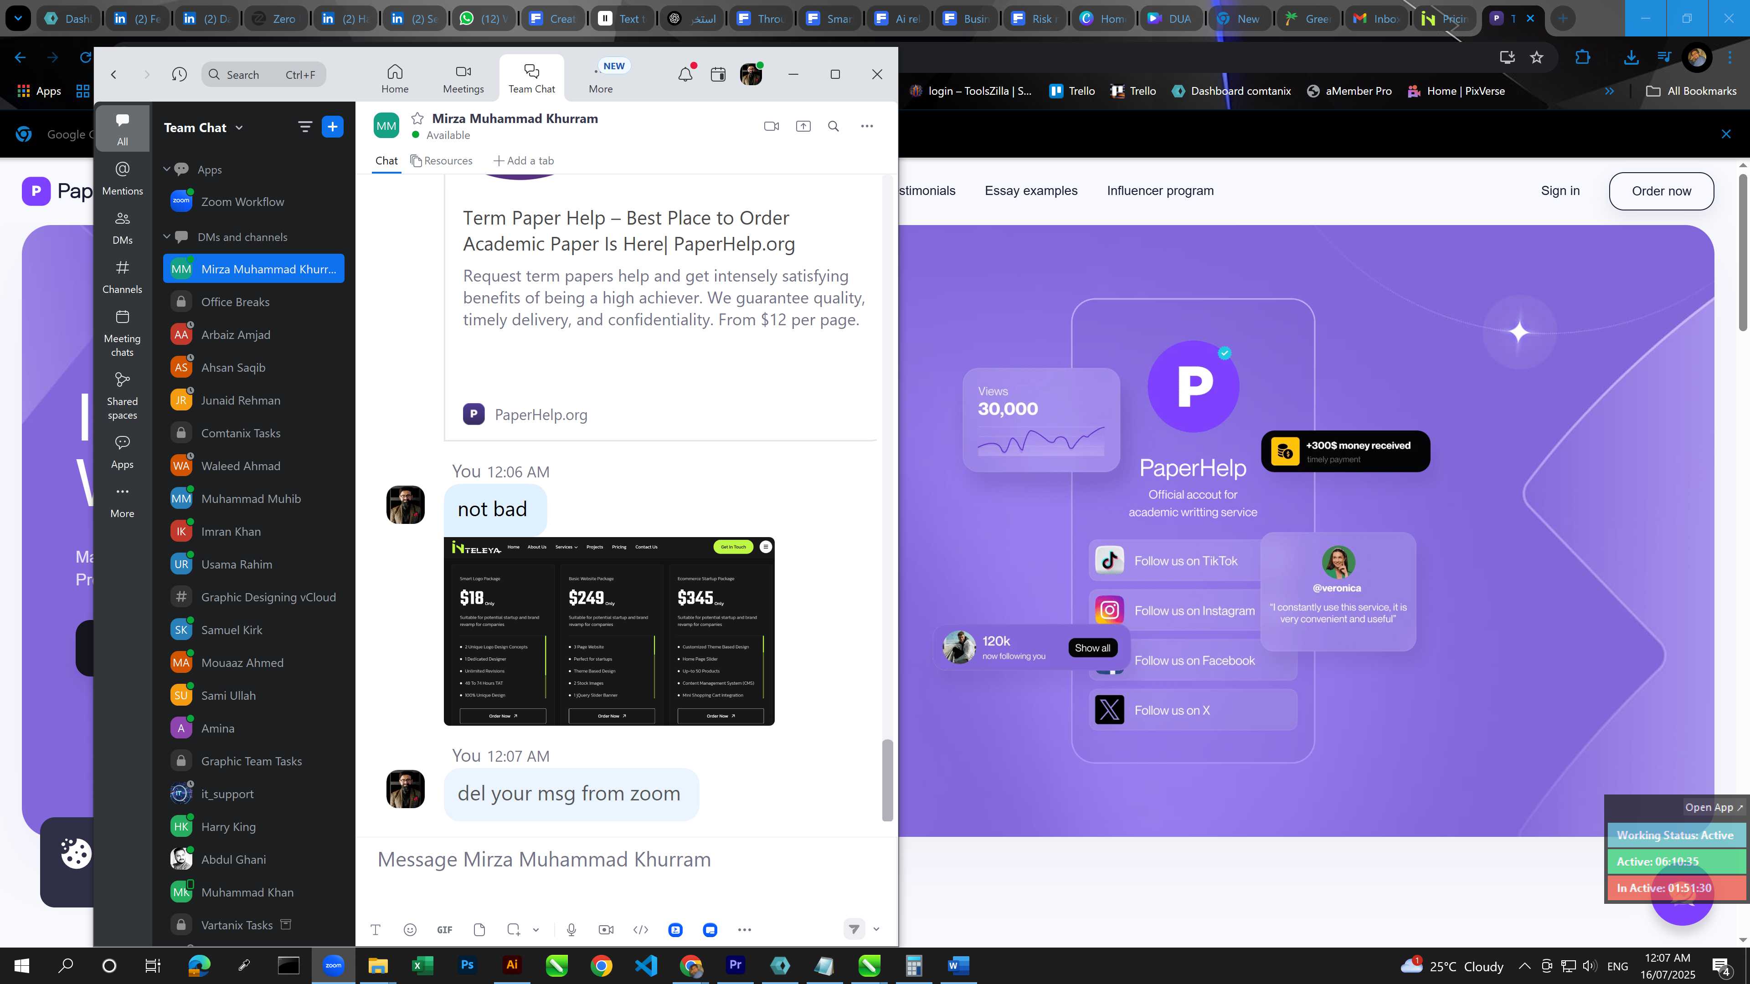Open Shared spaces in sidebar
Screen dimensions: 1750x984
122,396
